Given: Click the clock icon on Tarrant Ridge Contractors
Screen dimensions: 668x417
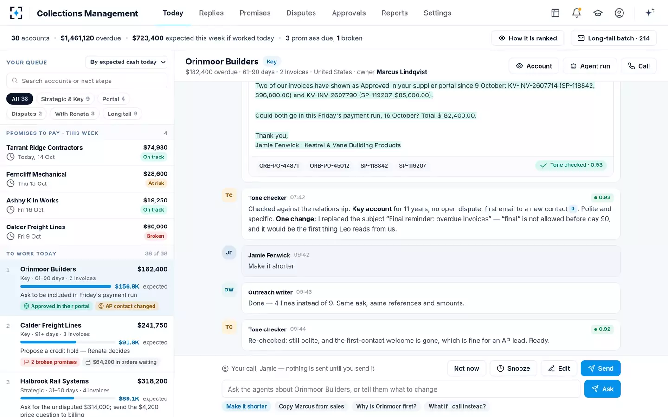Looking at the screenshot, I should tap(11, 157).
